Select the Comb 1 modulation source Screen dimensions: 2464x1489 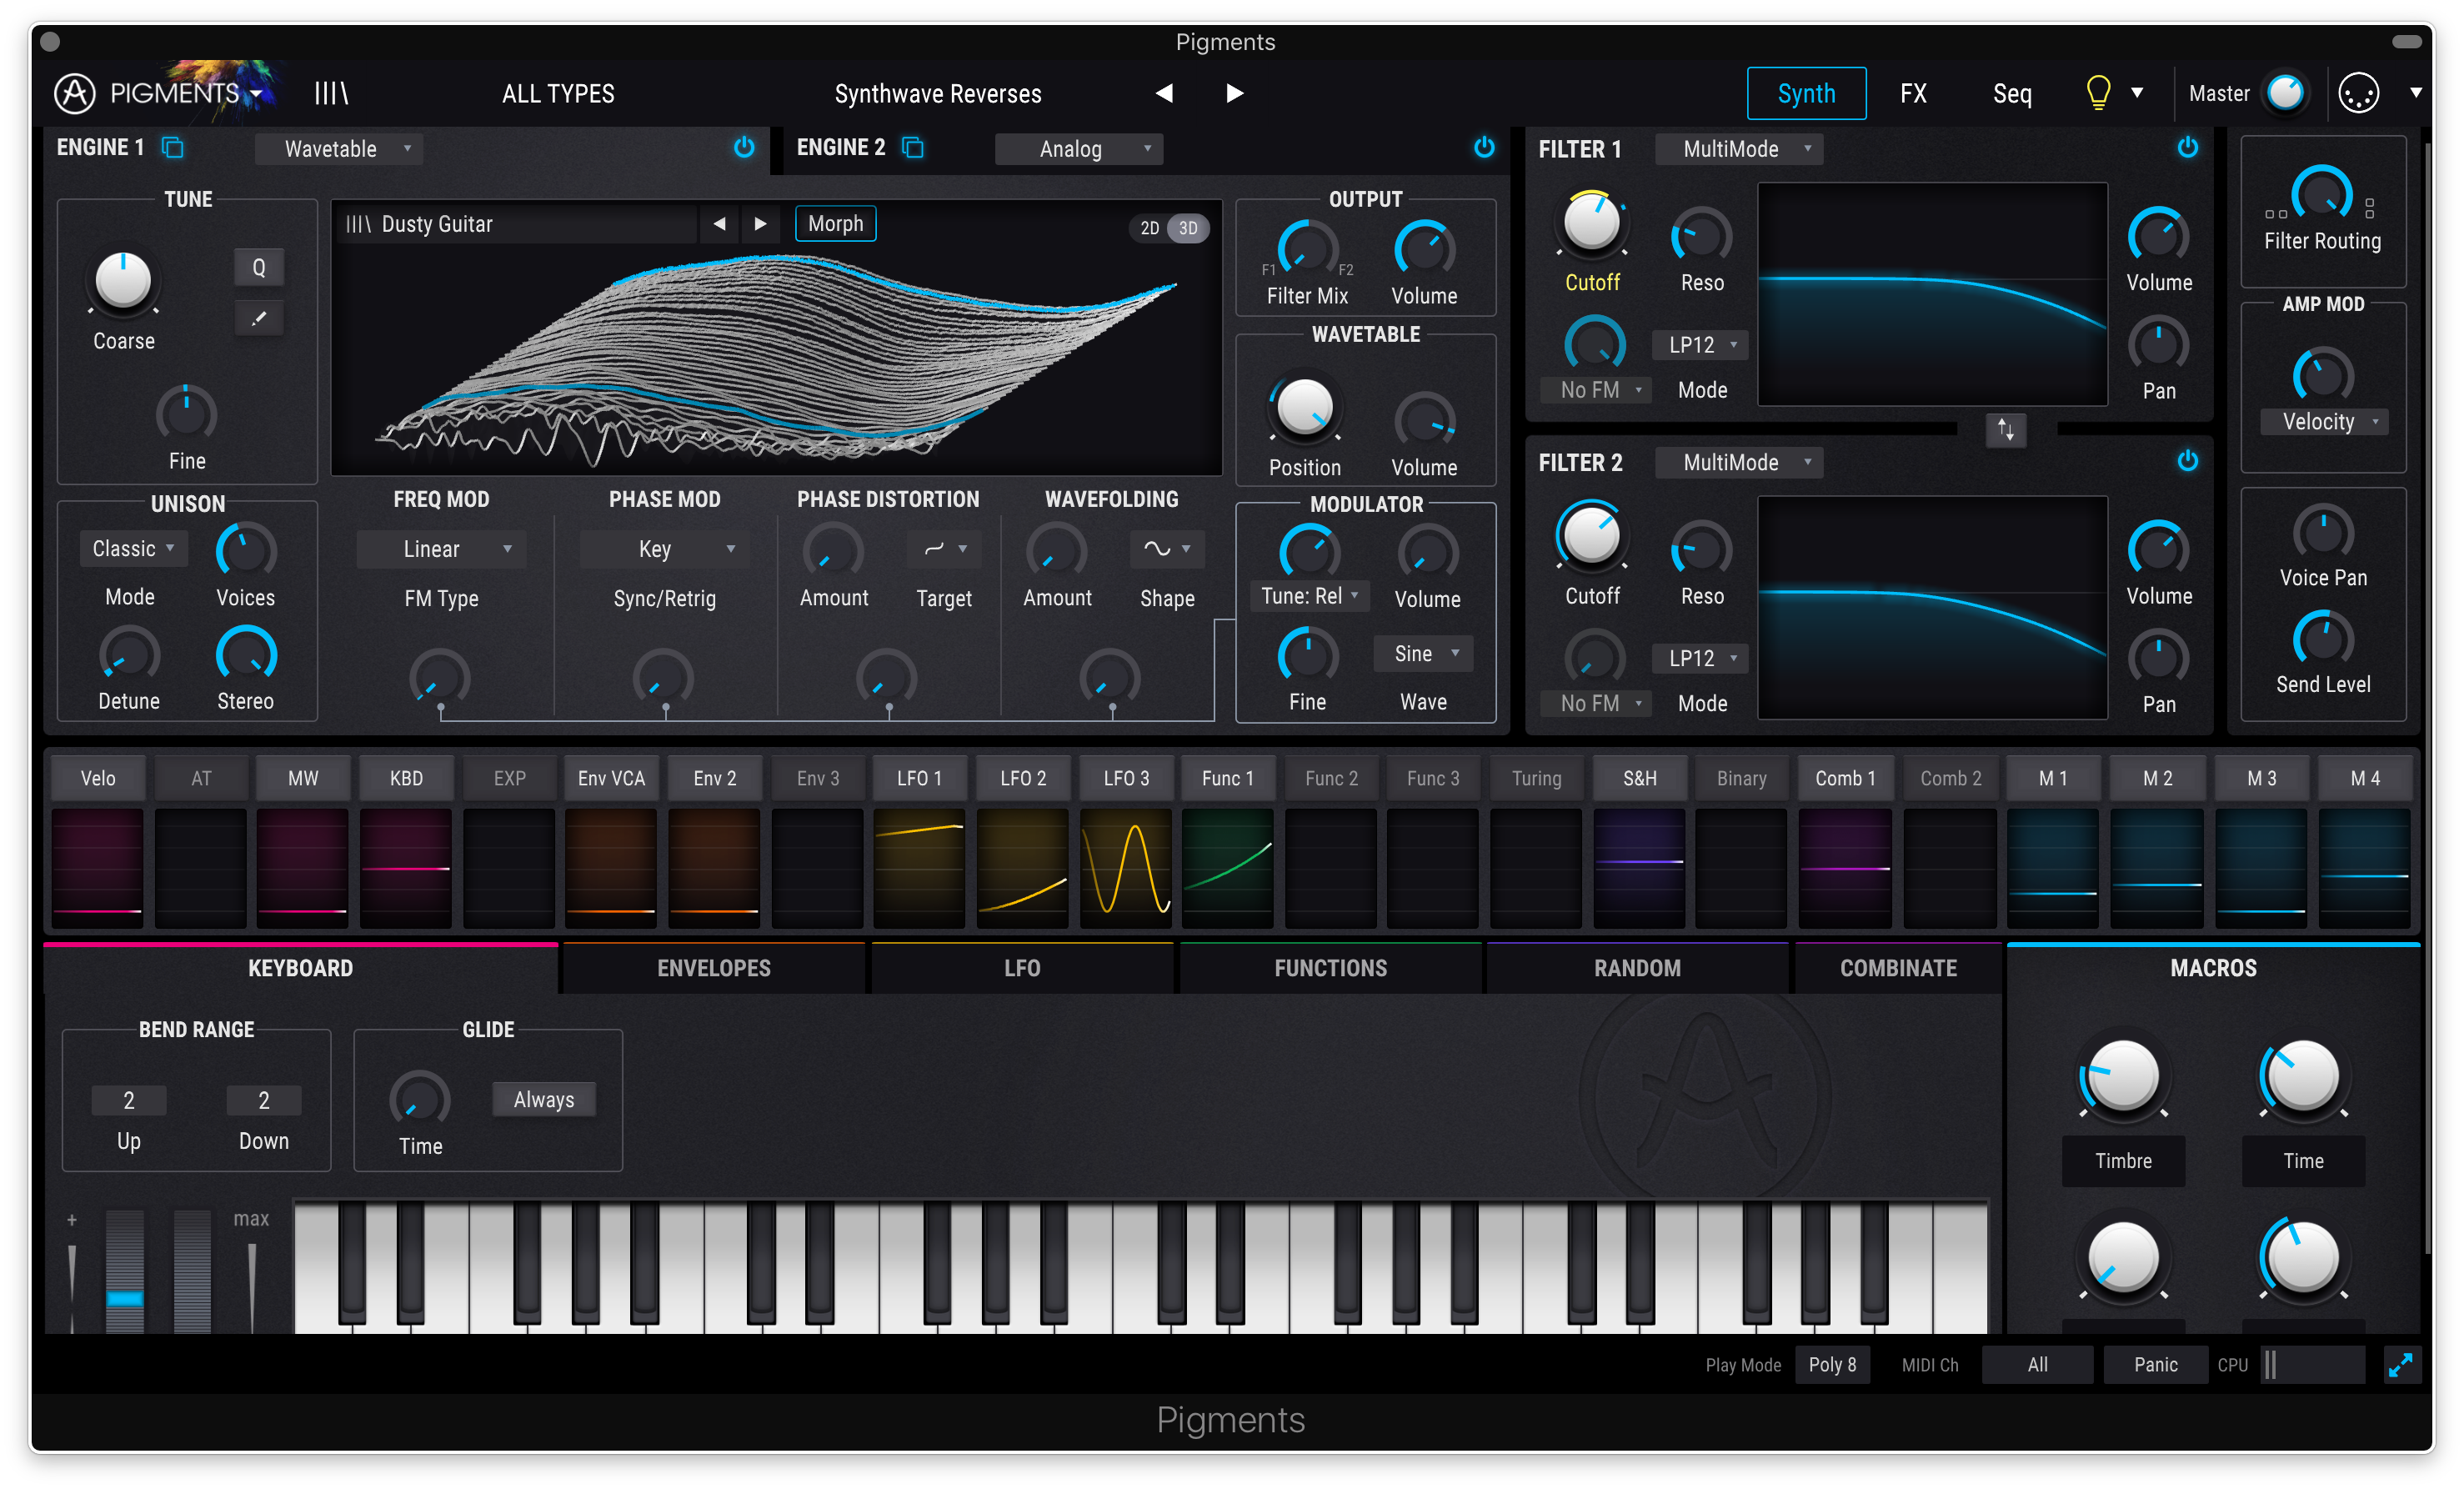[x=1845, y=778]
